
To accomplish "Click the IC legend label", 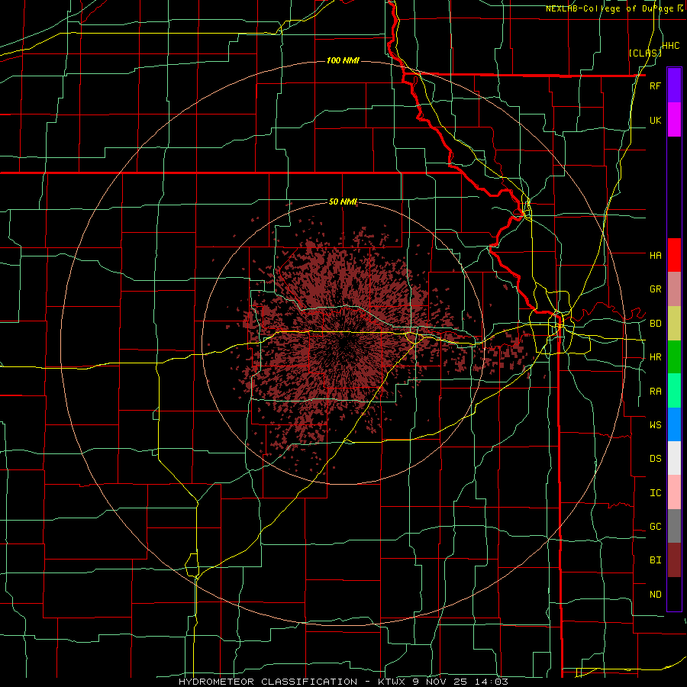I will pyautogui.click(x=655, y=493).
